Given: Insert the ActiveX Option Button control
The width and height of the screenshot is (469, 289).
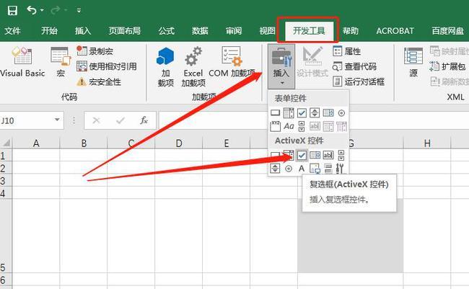Looking at the screenshot, I should point(289,169).
